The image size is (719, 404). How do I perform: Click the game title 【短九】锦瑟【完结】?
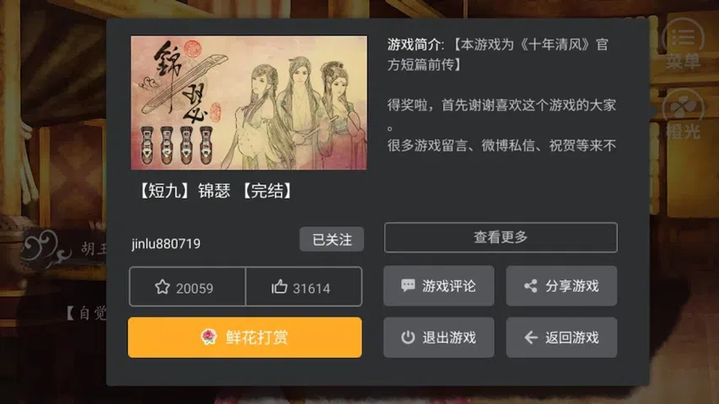[x=215, y=190]
